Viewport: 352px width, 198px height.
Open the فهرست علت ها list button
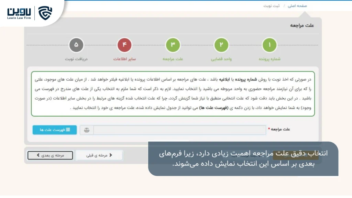click(x=55, y=130)
